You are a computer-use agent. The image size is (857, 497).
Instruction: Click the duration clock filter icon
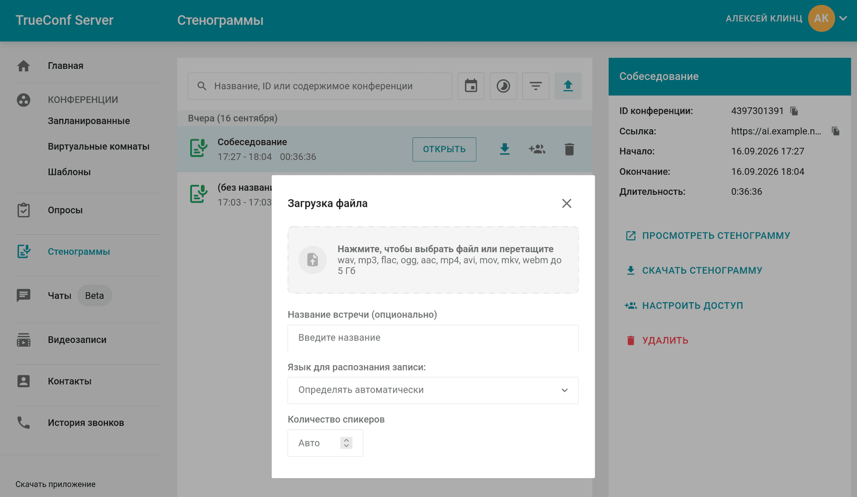click(x=503, y=86)
